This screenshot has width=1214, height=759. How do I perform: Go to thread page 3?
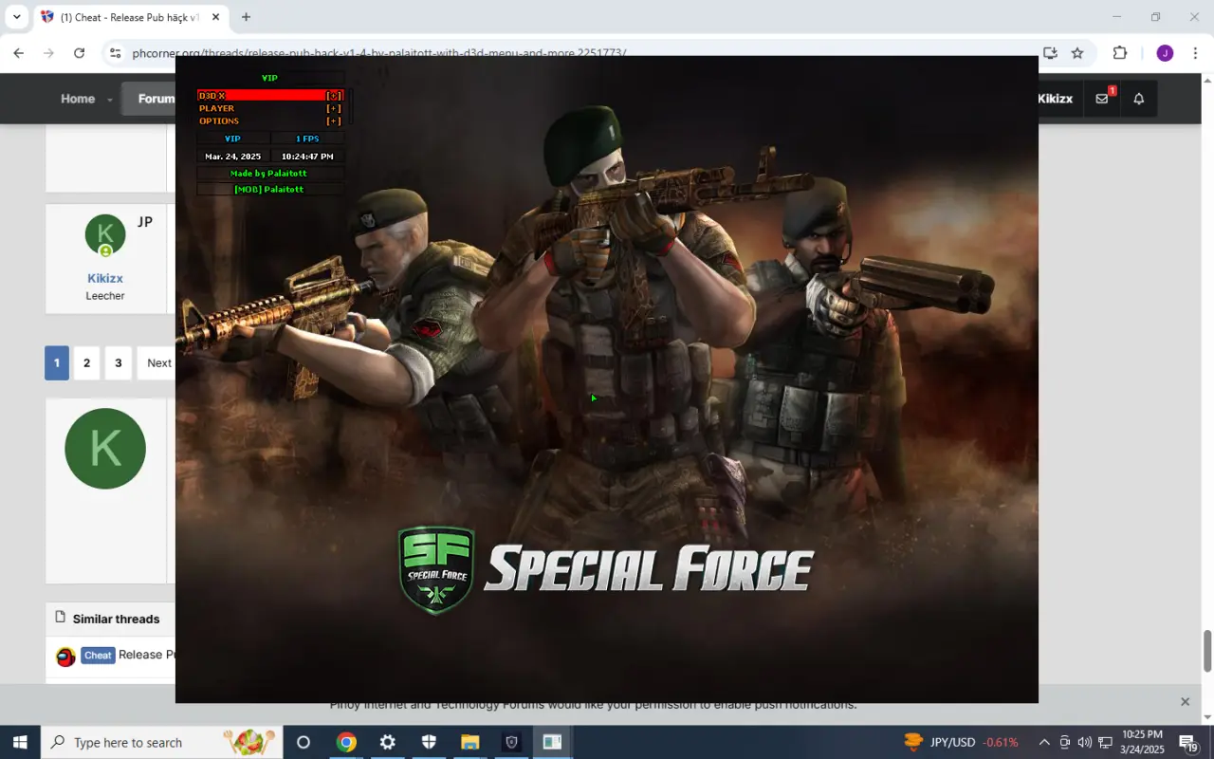(118, 362)
